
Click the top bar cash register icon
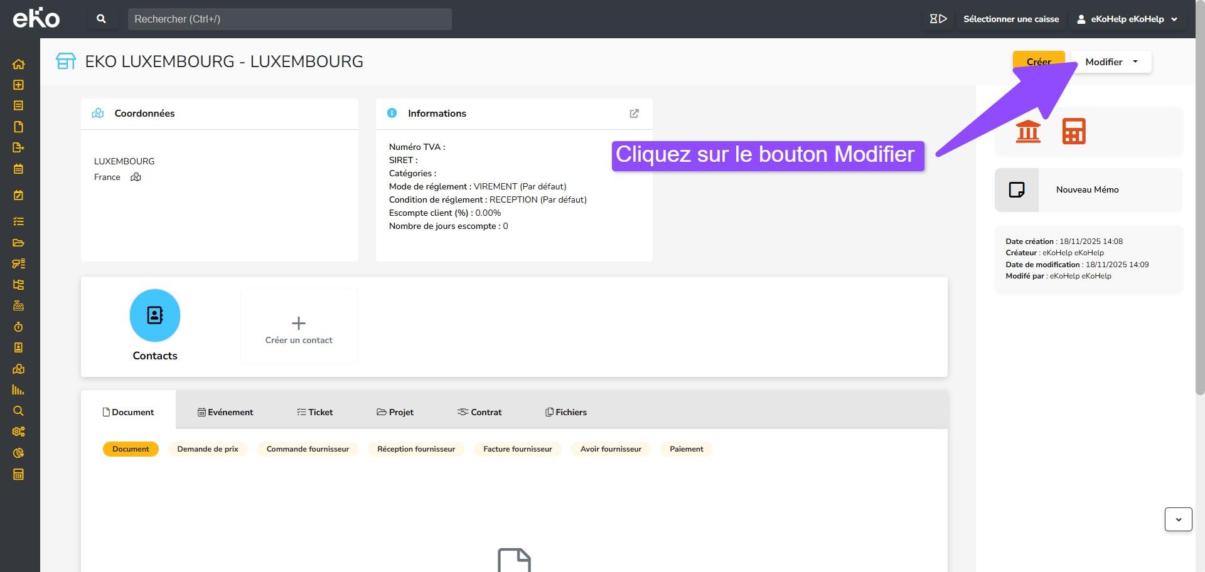tap(938, 19)
